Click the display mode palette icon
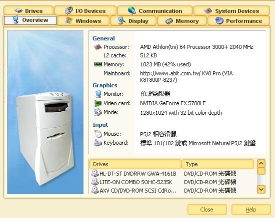The width and height of the screenshot is (275, 218). pyautogui.click(x=98, y=112)
